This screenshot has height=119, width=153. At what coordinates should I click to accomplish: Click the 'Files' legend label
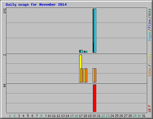[149, 24]
